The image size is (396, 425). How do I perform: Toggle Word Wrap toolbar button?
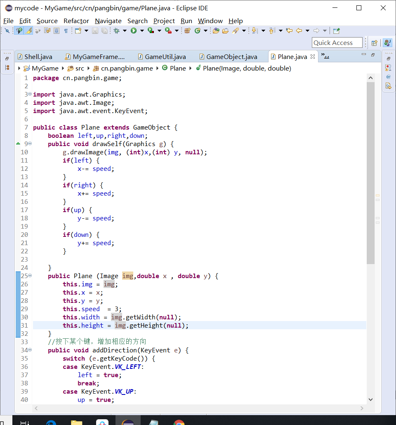point(47,31)
